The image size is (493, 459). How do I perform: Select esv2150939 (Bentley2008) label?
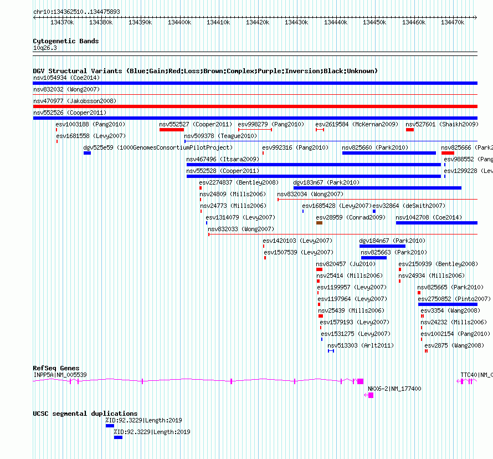click(x=438, y=264)
